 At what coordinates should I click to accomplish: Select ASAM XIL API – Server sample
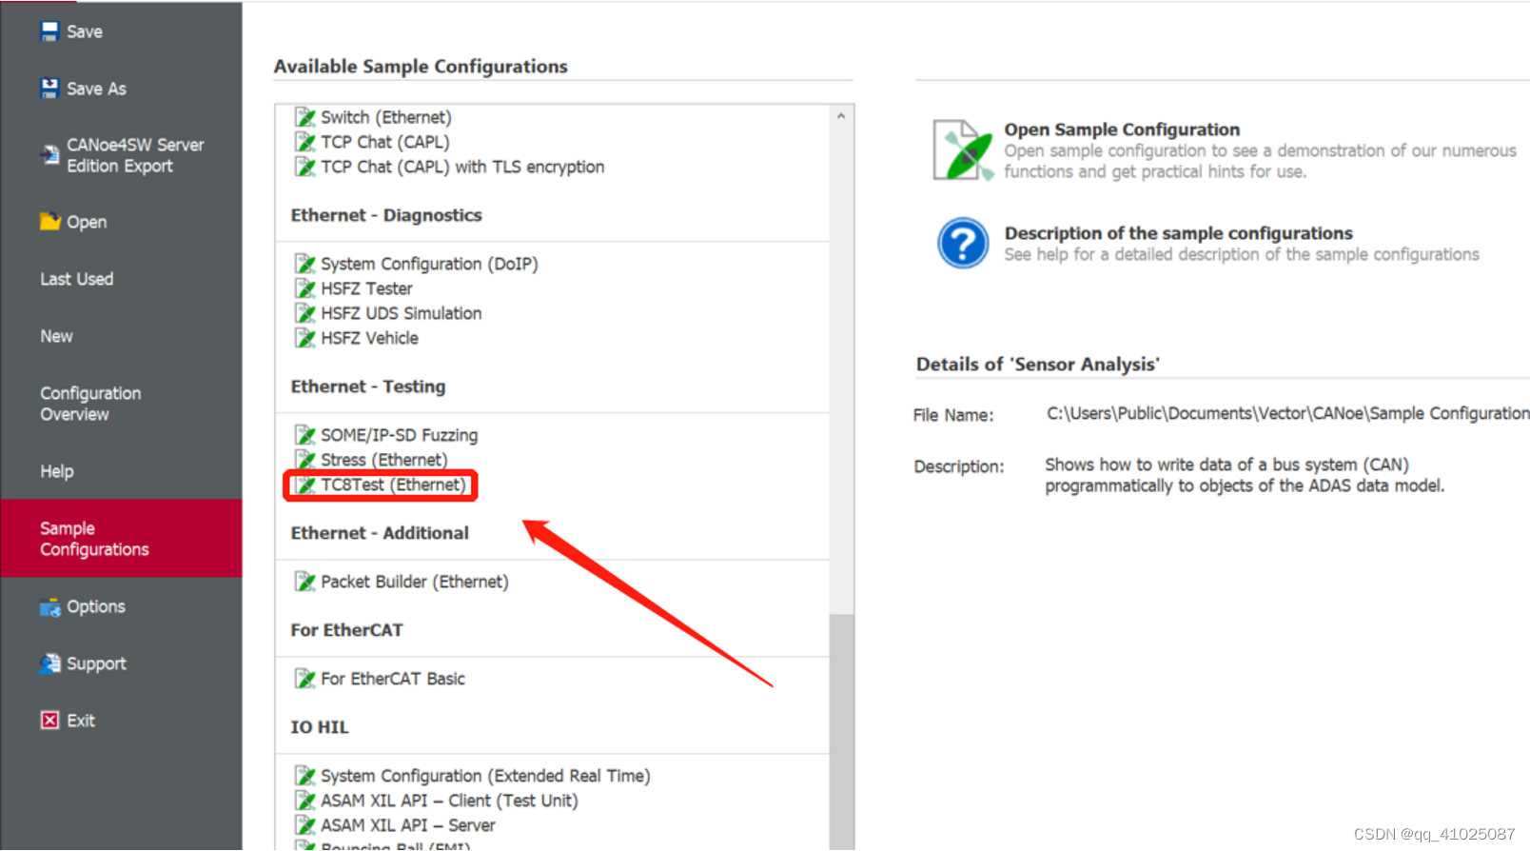[x=407, y=825]
